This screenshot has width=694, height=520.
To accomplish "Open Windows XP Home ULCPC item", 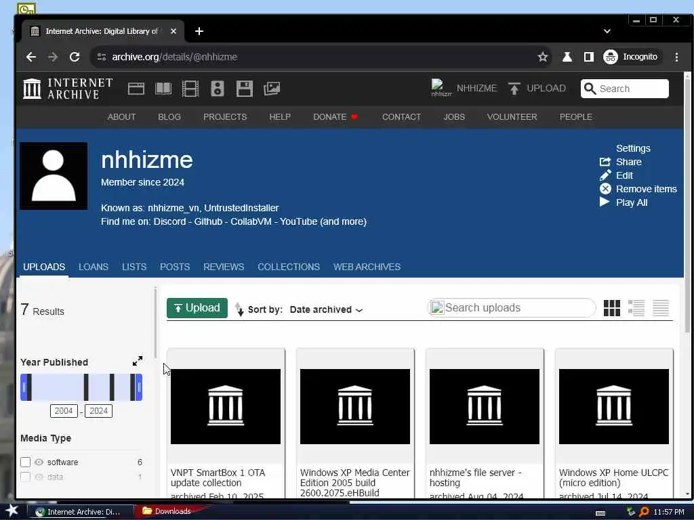I will coord(614,424).
